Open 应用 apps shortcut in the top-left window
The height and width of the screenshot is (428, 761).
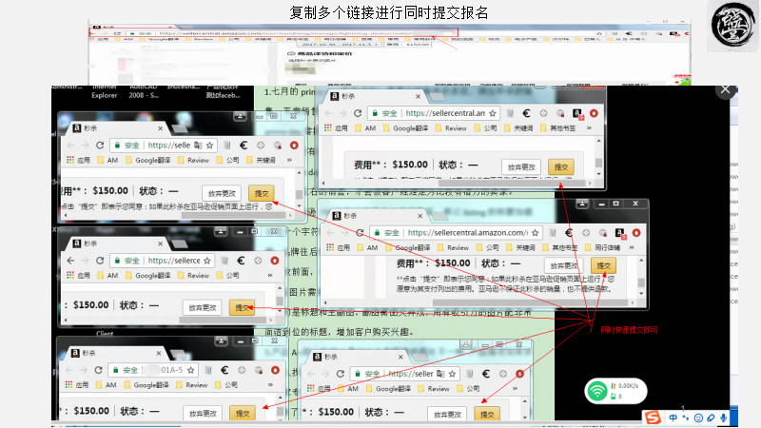78,160
